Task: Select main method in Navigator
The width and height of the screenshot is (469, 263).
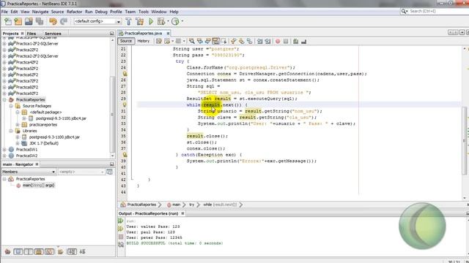Action: [x=39, y=185]
